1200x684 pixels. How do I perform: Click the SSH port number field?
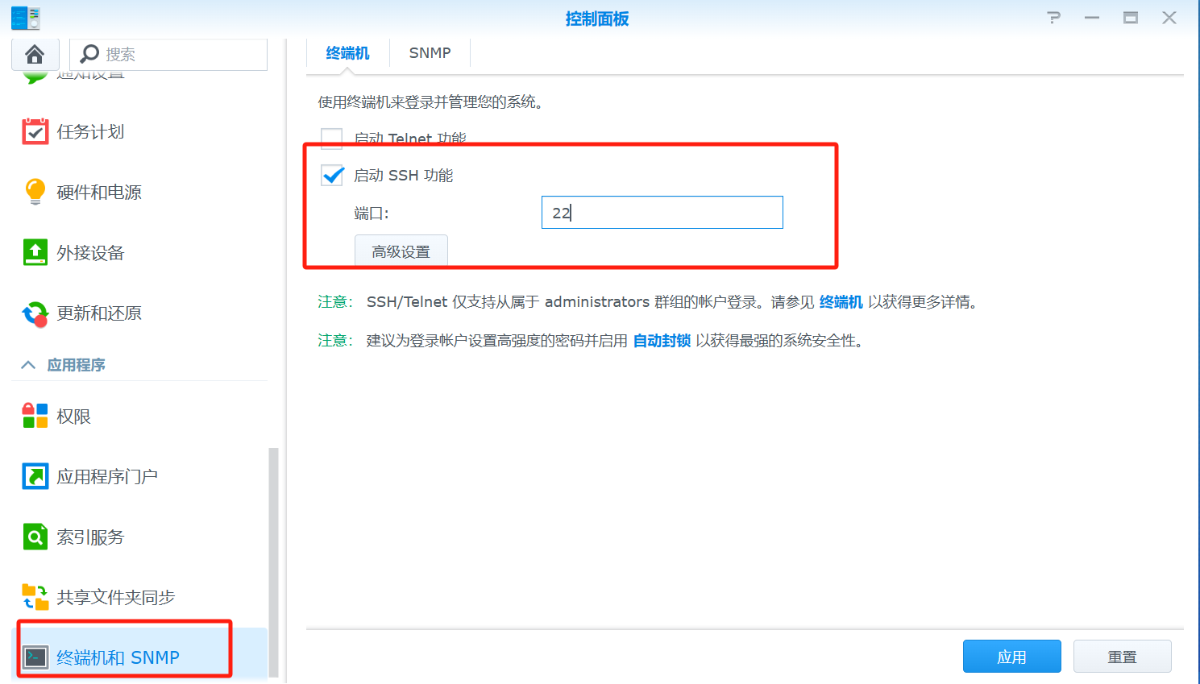(662, 213)
